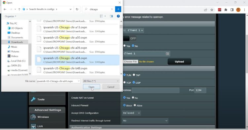Set Inbound Firewall to Allow

[135, 105]
